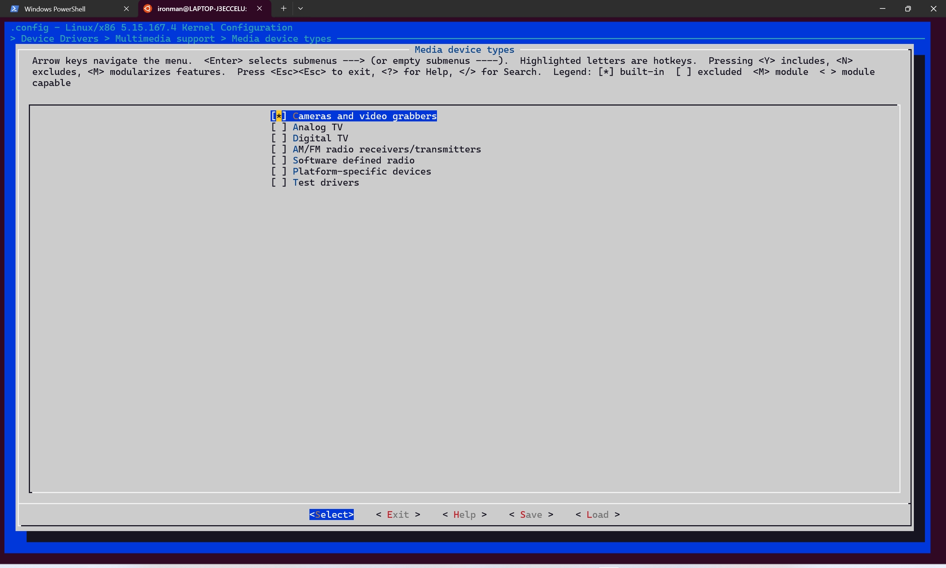Click the Select button
The image size is (946, 568).
pyautogui.click(x=332, y=514)
